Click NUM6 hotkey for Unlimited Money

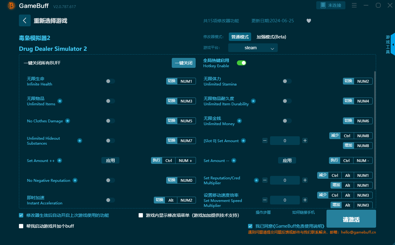coord(363,121)
